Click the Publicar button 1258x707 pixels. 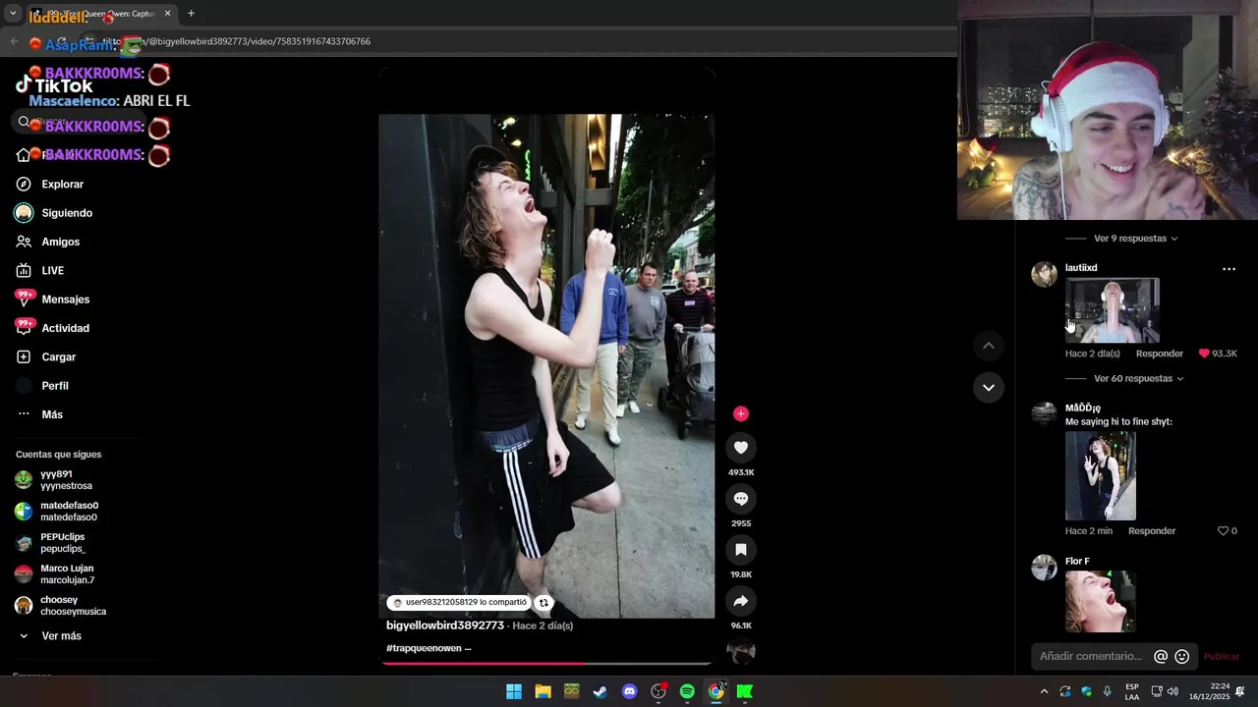coord(1222,656)
